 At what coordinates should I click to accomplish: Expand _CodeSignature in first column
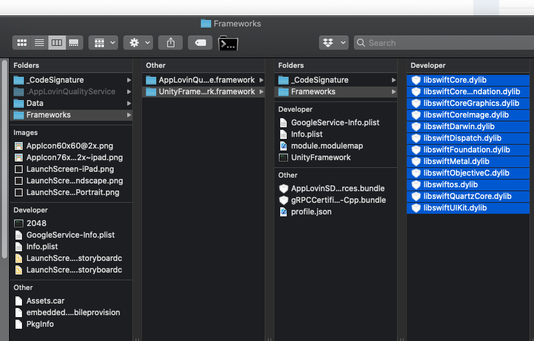[x=129, y=80]
